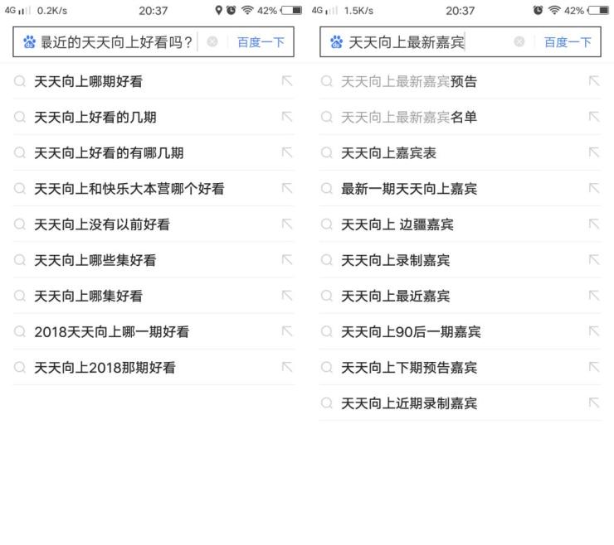The height and width of the screenshot is (545, 614).
Task: Fill search with 天天向上最近嘉宾 via its arrow
Action: tap(594, 296)
